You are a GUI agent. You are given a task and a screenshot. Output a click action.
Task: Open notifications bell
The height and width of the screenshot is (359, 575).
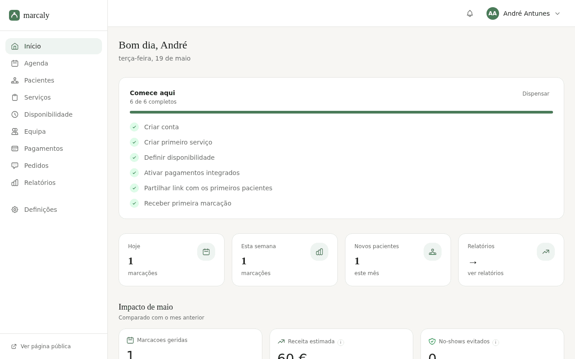[x=470, y=13]
